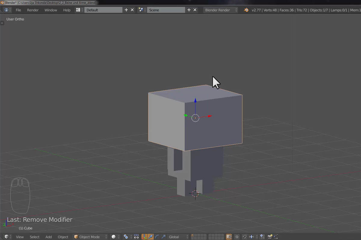Open the File menu

(x=18, y=10)
